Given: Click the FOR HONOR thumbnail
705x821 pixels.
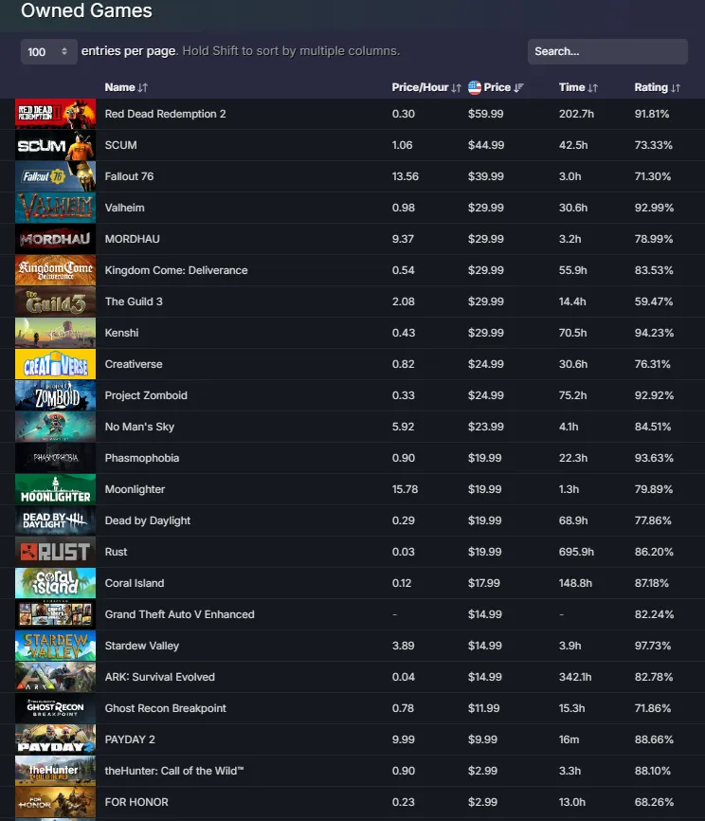Looking at the screenshot, I should tap(56, 802).
